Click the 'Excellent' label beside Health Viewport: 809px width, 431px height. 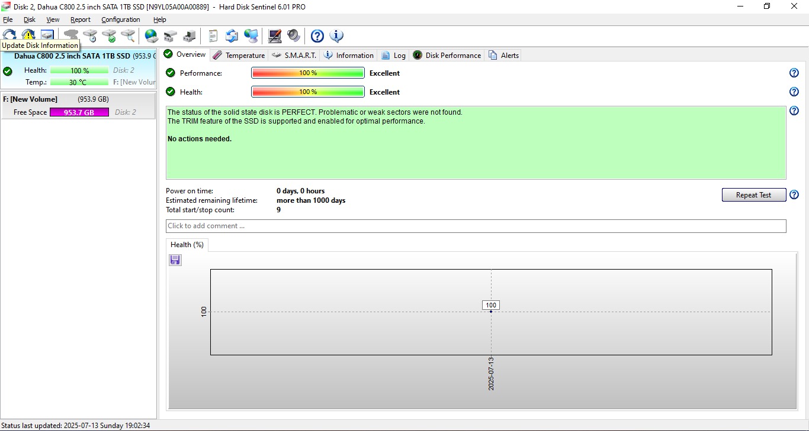click(x=384, y=92)
